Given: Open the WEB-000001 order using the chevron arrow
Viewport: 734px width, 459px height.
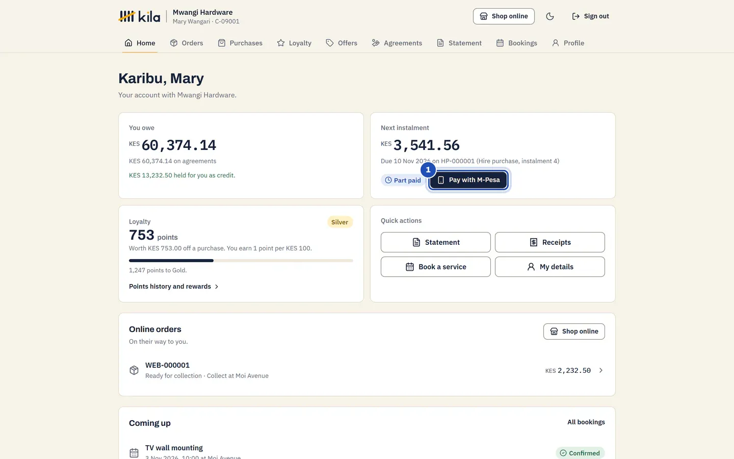Looking at the screenshot, I should point(601,370).
